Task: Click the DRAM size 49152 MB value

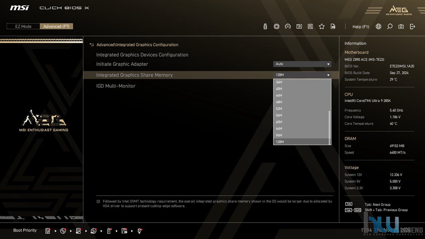Action: point(397,146)
